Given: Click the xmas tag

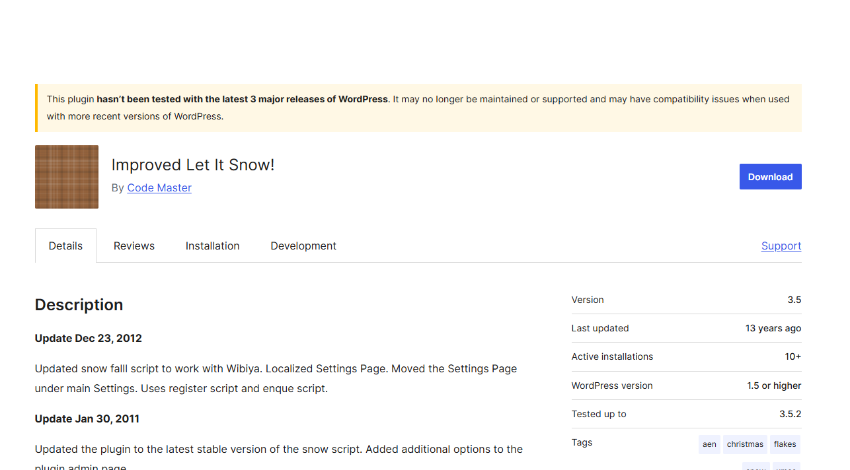Looking at the screenshot, I should pyautogui.click(x=787, y=468).
